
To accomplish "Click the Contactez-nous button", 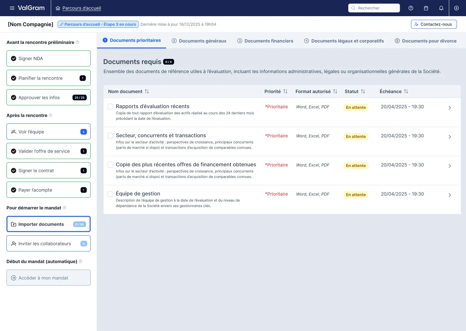I will [434, 24].
